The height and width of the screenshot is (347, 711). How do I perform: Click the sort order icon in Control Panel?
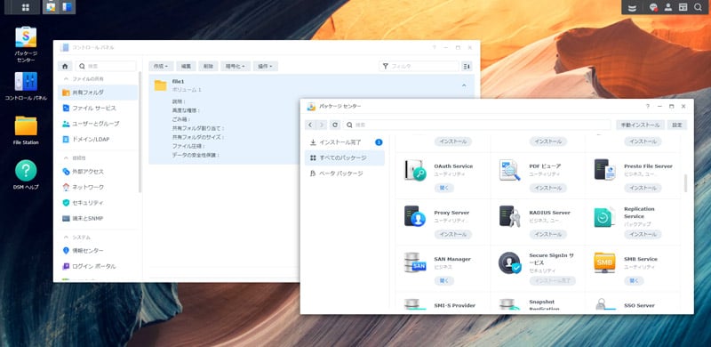(x=467, y=67)
